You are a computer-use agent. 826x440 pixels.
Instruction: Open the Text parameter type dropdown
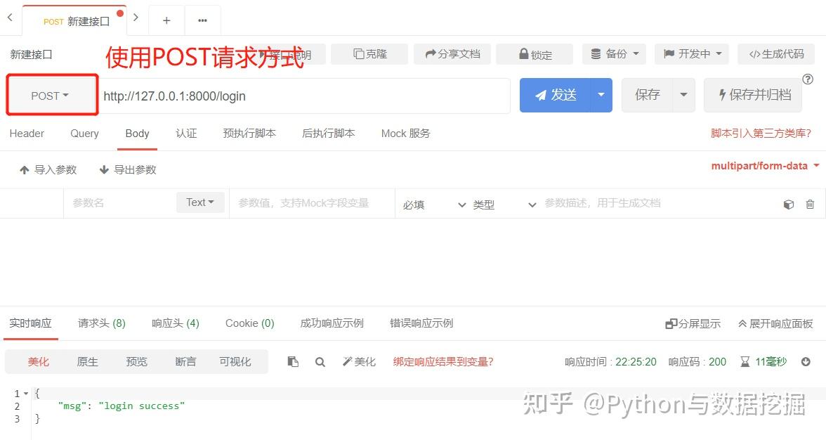pyautogui.click(x=200, y=202)
